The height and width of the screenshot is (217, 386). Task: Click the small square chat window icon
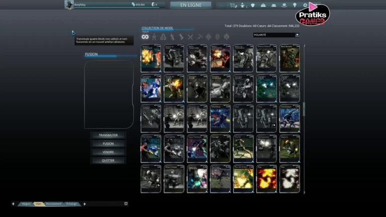point(126,204)
